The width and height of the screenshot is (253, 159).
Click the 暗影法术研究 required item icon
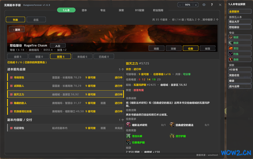[x=129, y=125]
